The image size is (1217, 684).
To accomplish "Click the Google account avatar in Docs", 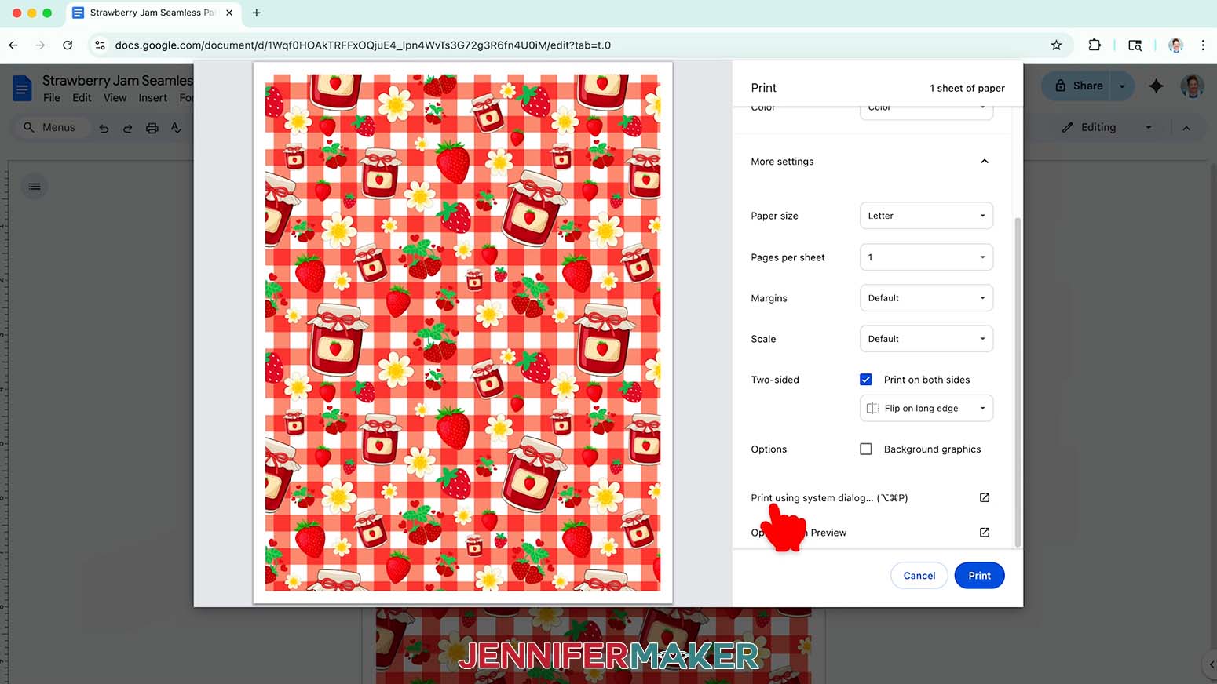I will pos(1192,86).
